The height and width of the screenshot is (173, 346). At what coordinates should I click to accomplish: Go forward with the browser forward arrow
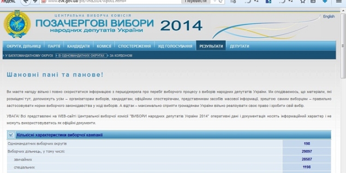point(35,1)
